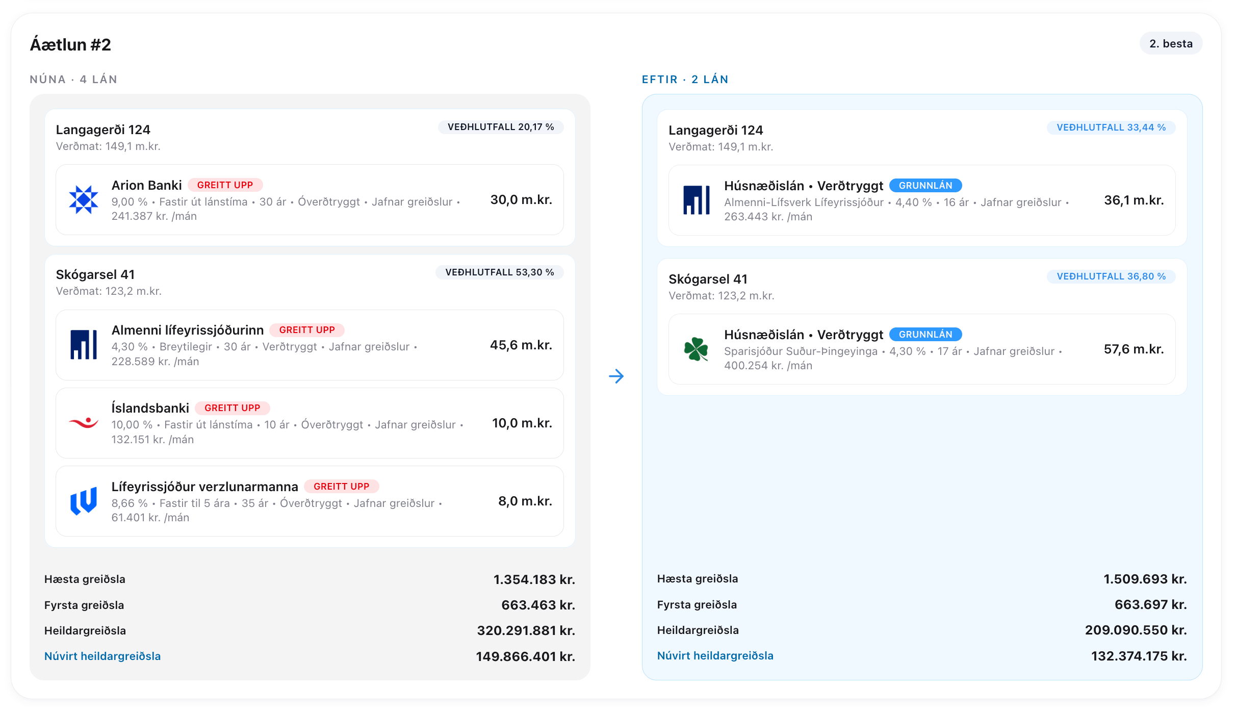The height and width of the screenshot is (712, 1235).
Task: Click Veðhlutfall 36,80 % badge
Action: (1111, 276)
